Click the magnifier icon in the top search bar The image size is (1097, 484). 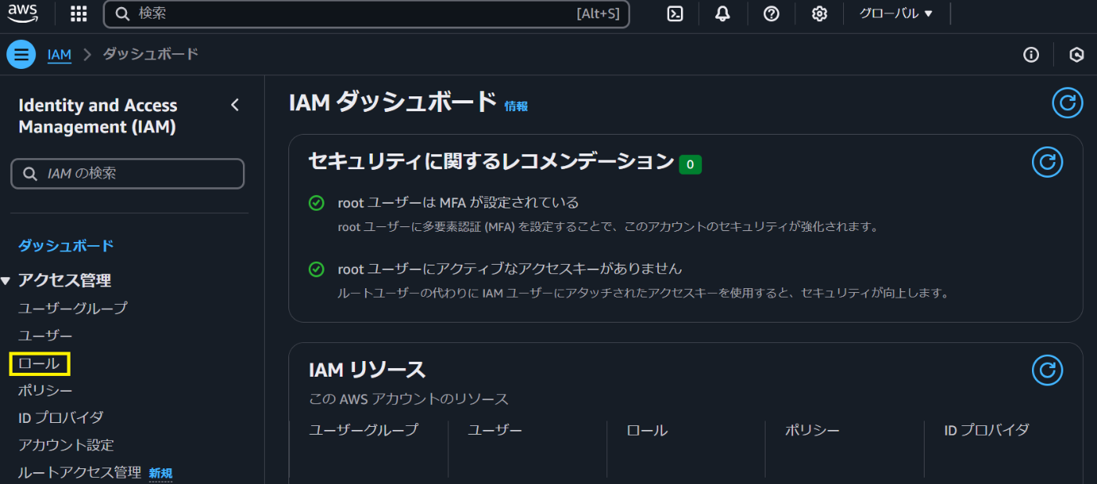pos(122,13)
